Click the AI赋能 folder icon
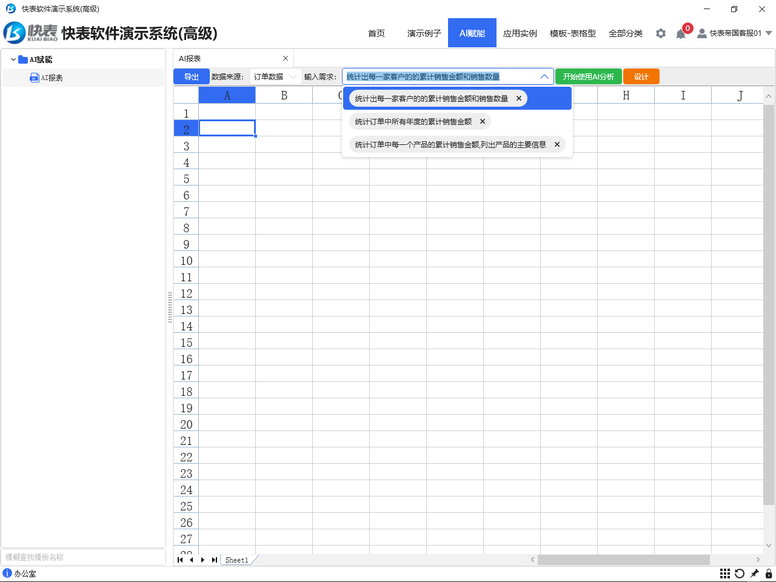The height and width of the screenshot is (582, 776). tap(23, 59)
